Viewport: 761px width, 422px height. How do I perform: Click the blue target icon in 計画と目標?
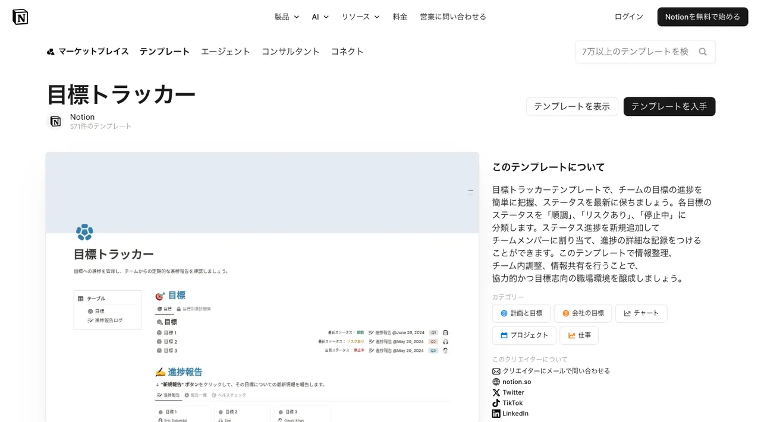504,313
